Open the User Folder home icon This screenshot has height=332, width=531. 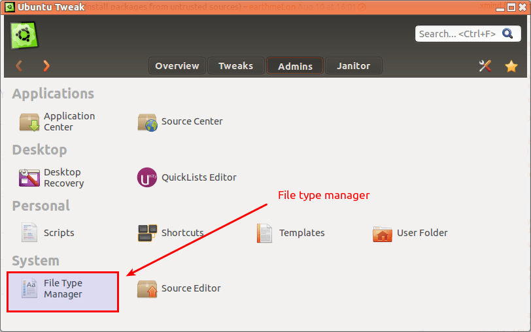(x=382, y=233)
